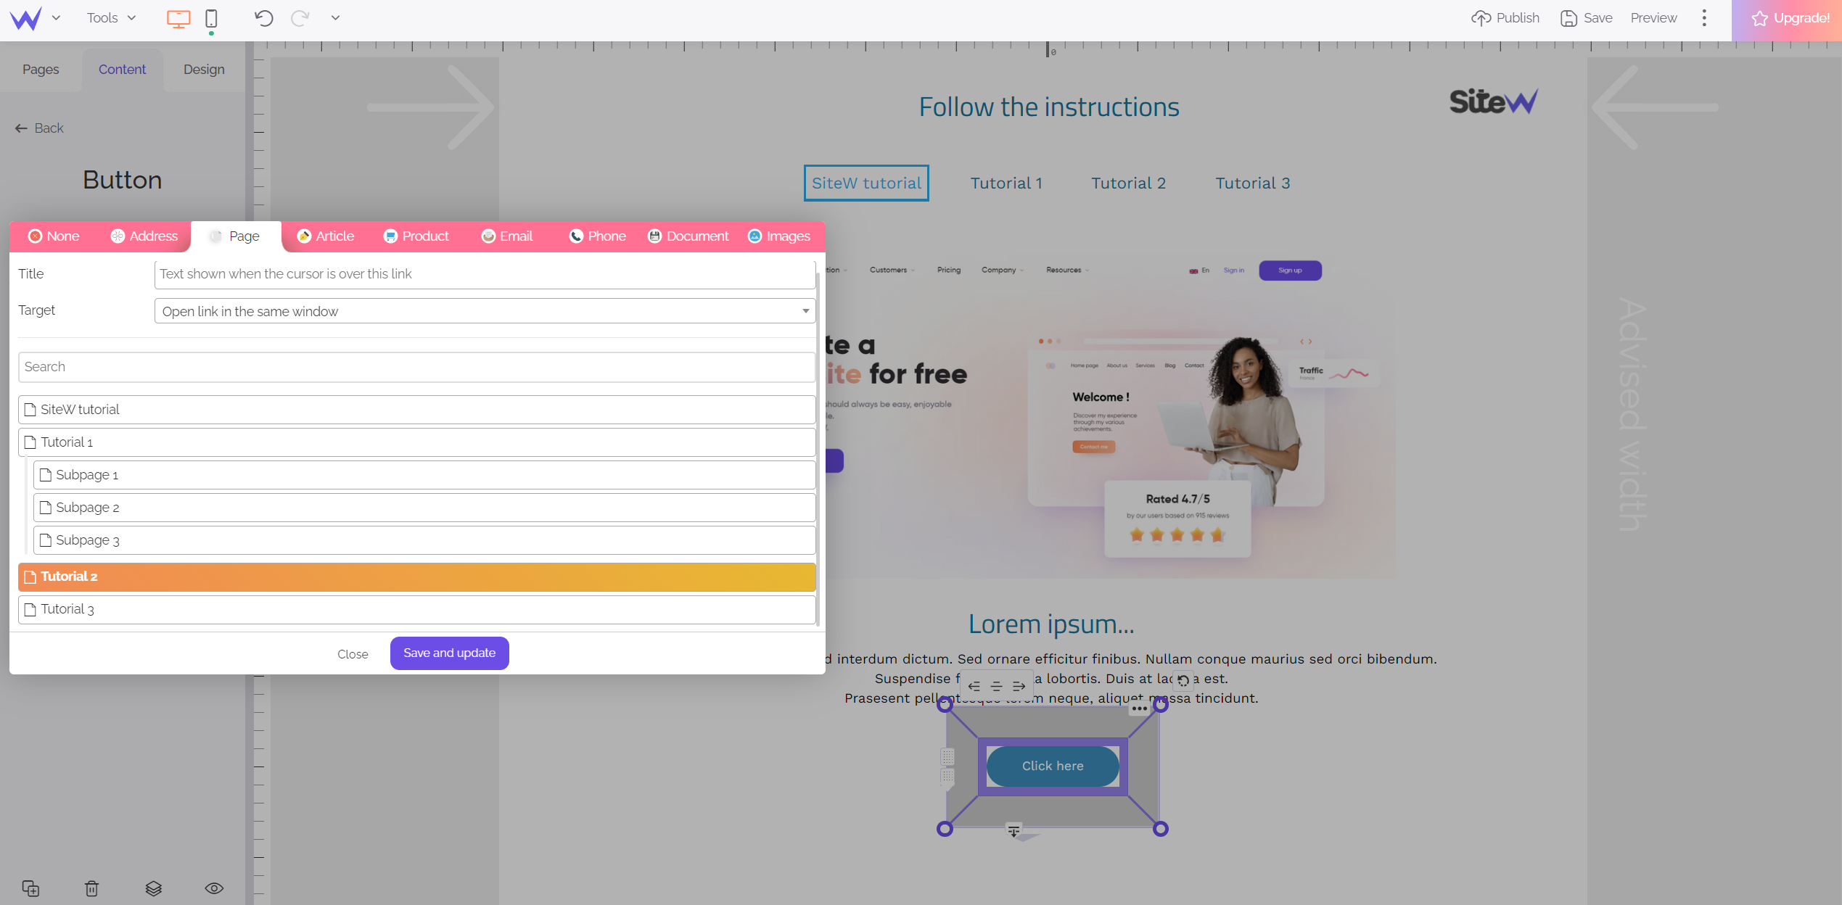Select the mobile view icon
This screenshot has height=905, width=1842.
[211, 17]
